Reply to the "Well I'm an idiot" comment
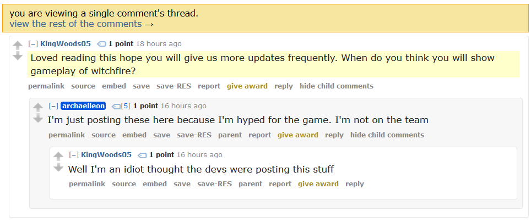Screen dimensions: 531x222 coord(355,184)
